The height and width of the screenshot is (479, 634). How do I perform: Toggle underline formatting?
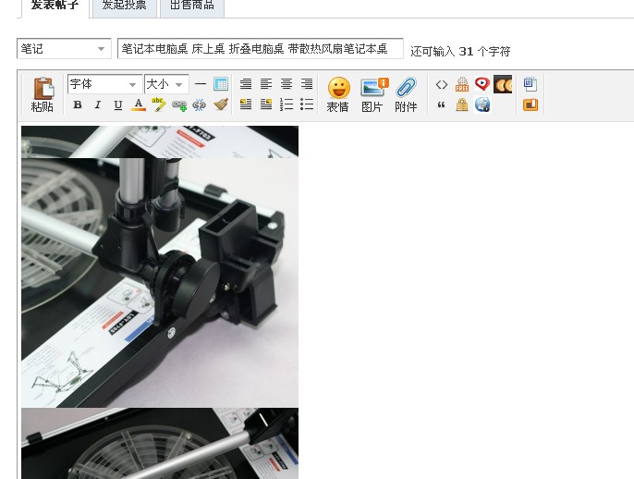pos(118,105)
